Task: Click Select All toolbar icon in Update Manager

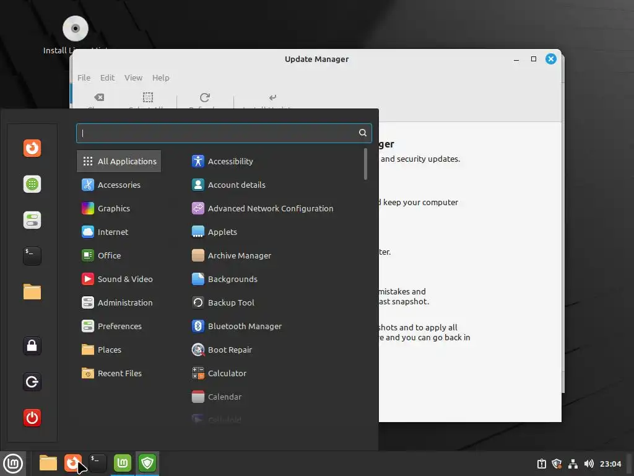Action: 147,97
